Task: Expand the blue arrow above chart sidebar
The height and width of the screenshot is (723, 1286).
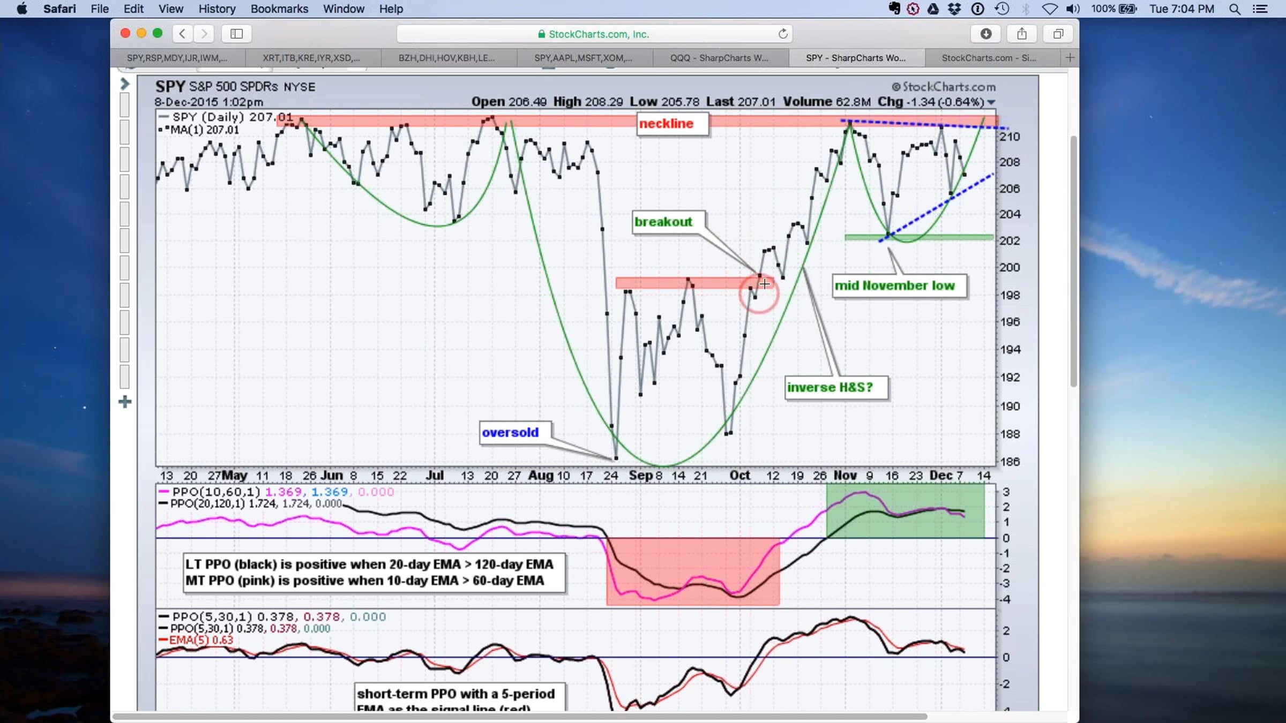Action: tap(125, 84)
